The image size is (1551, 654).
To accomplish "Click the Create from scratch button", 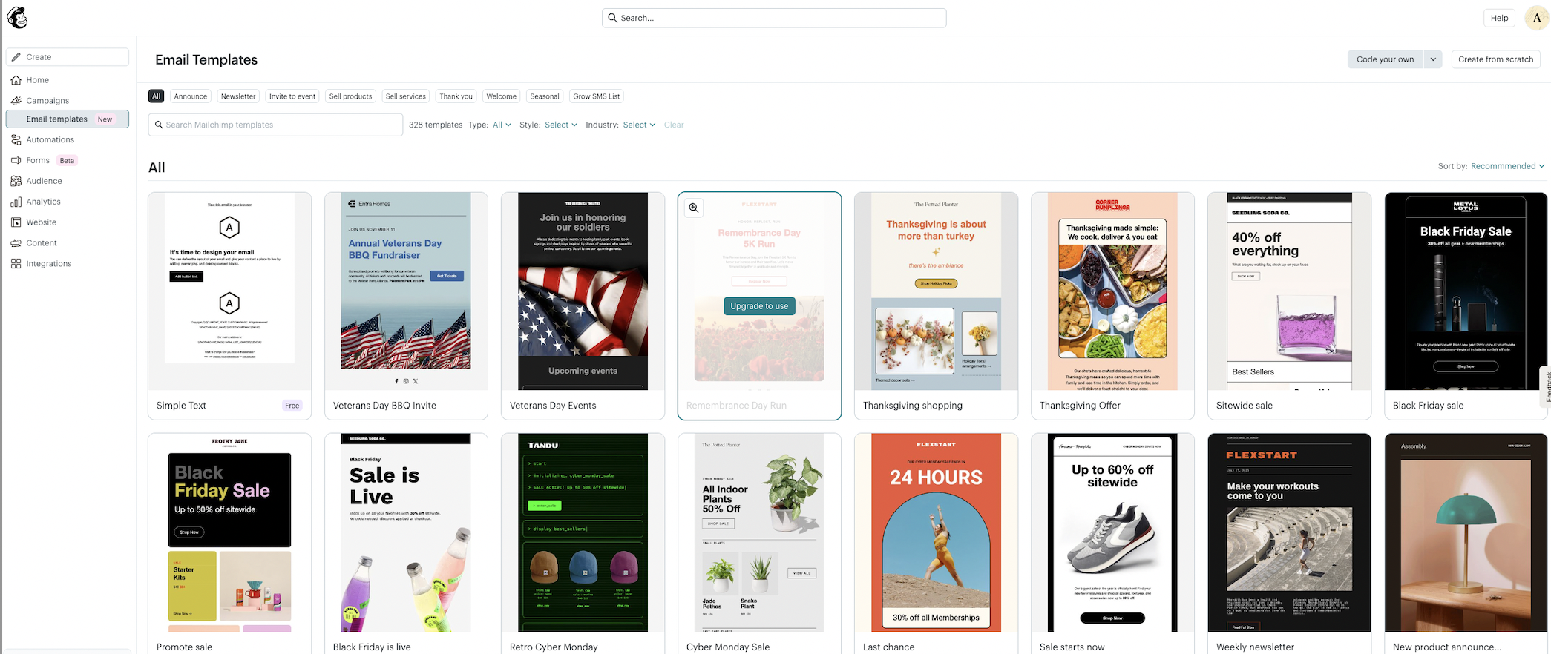I will tap(1495, 59).
